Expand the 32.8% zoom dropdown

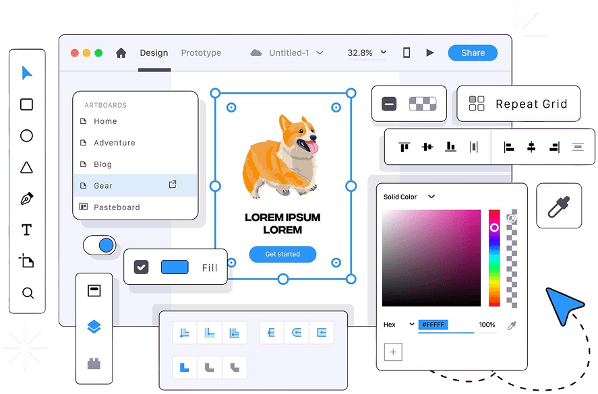pos(367,53)
